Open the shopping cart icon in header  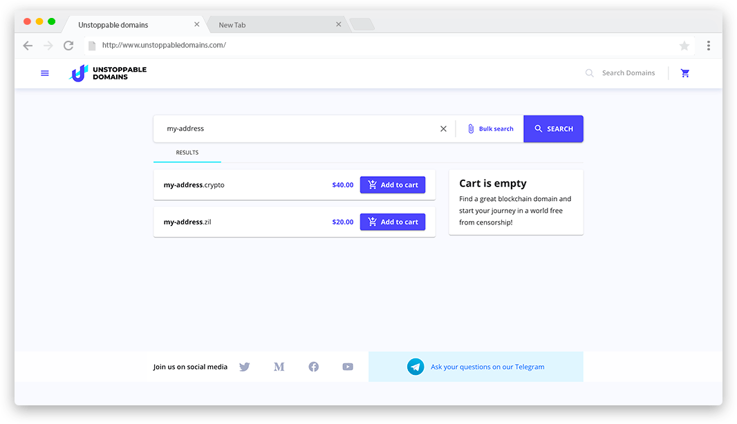point(685,73)
